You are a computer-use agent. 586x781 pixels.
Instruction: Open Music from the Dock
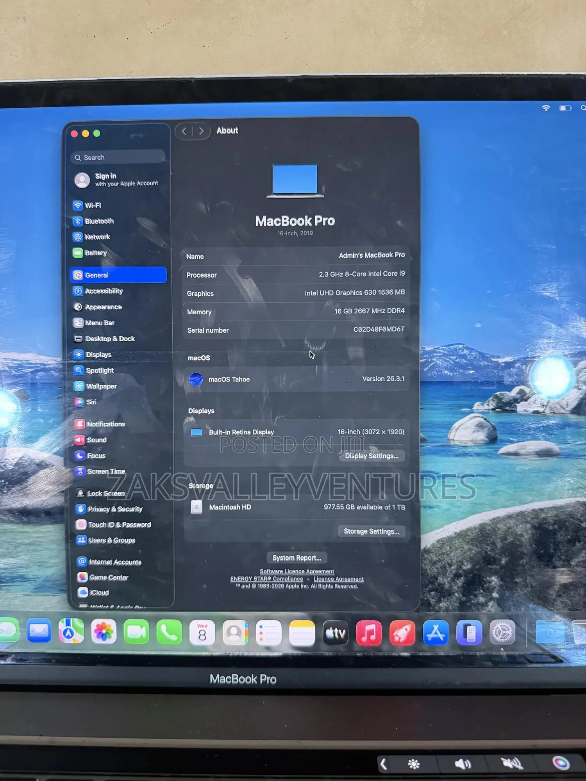click(369, 633)
